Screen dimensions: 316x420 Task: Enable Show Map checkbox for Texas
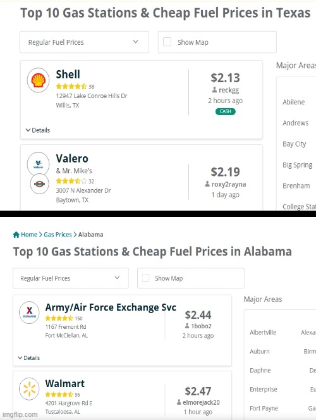(x=167, y=42)
